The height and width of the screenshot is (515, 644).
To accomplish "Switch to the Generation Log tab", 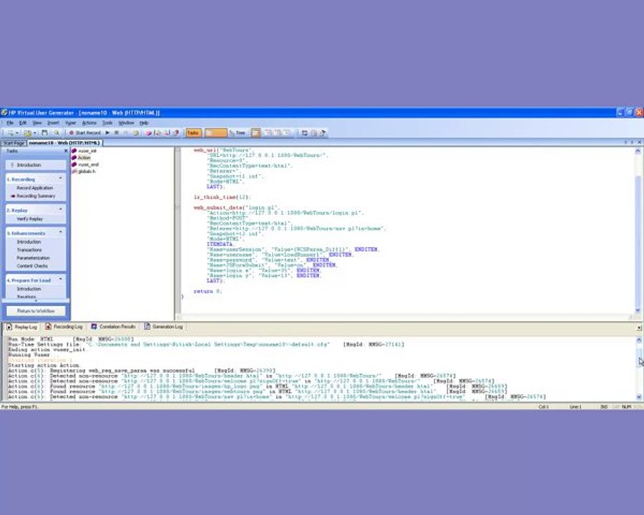I will [x=163, y=327].
